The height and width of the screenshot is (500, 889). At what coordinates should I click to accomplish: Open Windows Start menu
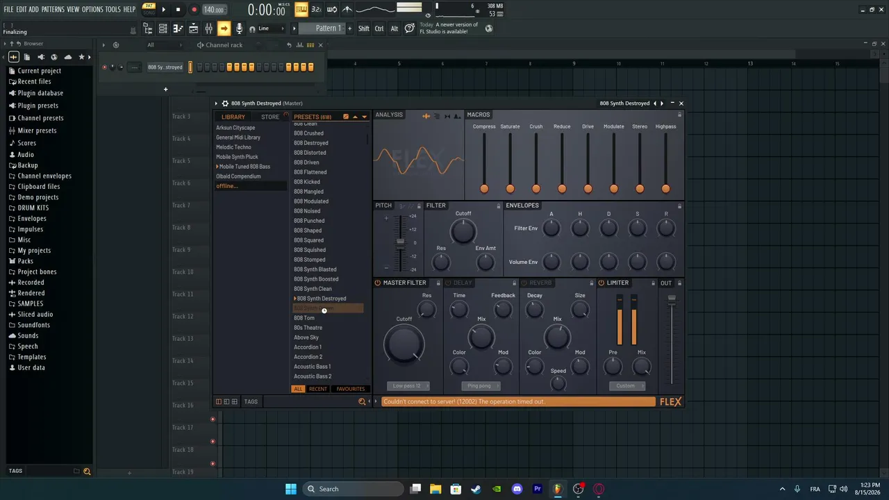291,489
